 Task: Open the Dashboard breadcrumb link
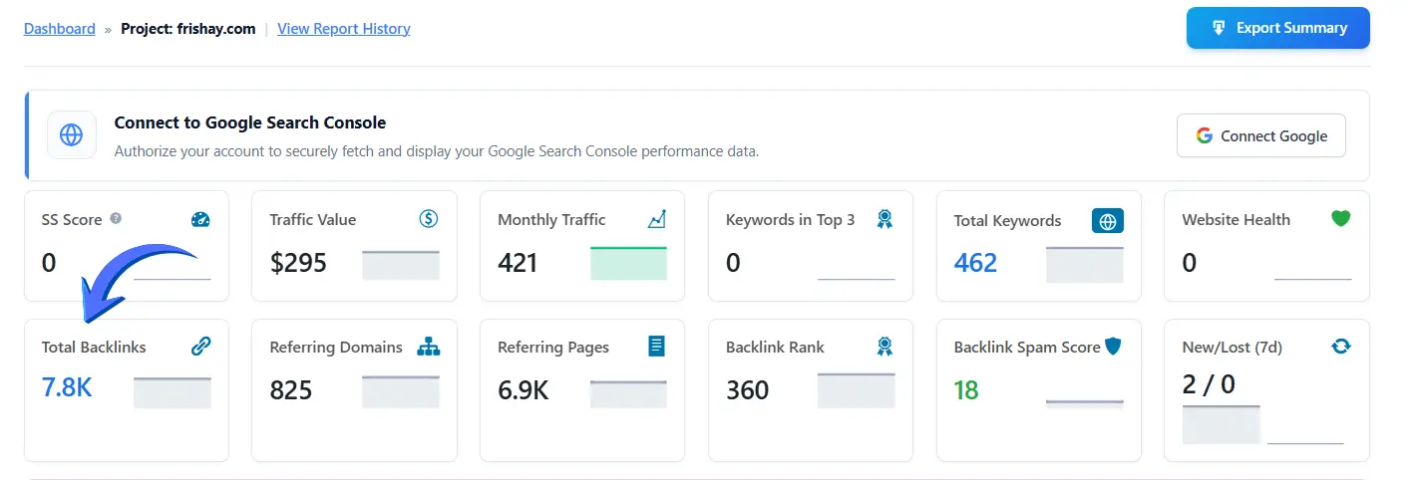60,29
